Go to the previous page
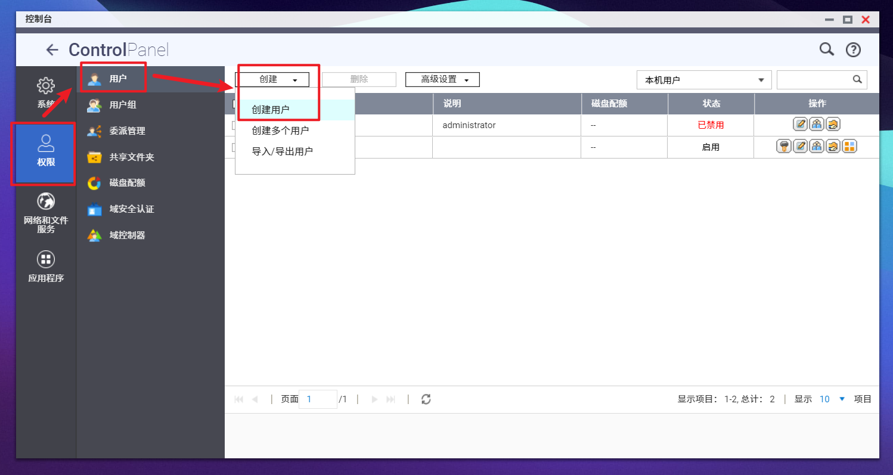Viewport: 893px width, 475px height. 255,399
